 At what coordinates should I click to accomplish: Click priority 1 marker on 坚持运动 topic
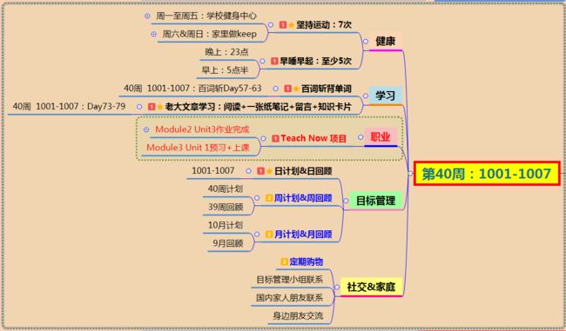[x=283, y=25]
